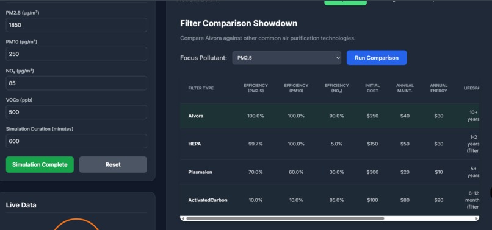The width and height of the screenshot is (492, 230).
Task: Click the Efficiency (PM2.5) column header
Action: (x=256, y=88)
